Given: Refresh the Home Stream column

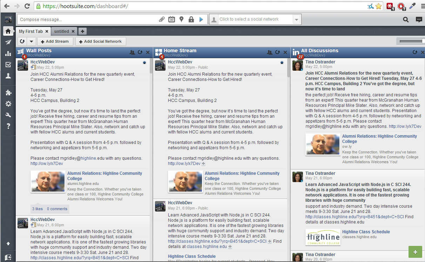Looking at the screenshot, I should pyautogui.click(x=277, y=52).
